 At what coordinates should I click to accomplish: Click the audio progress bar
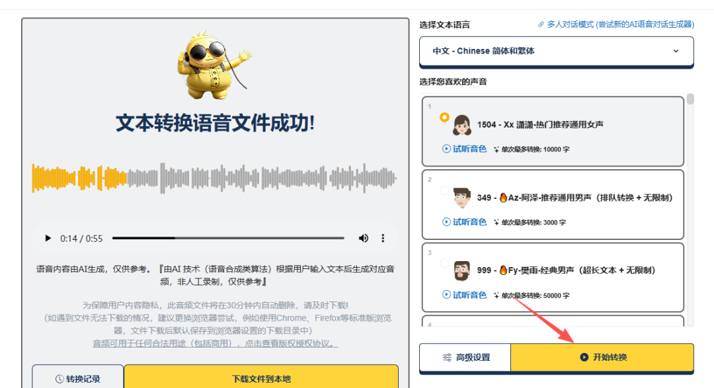[228, 238]
